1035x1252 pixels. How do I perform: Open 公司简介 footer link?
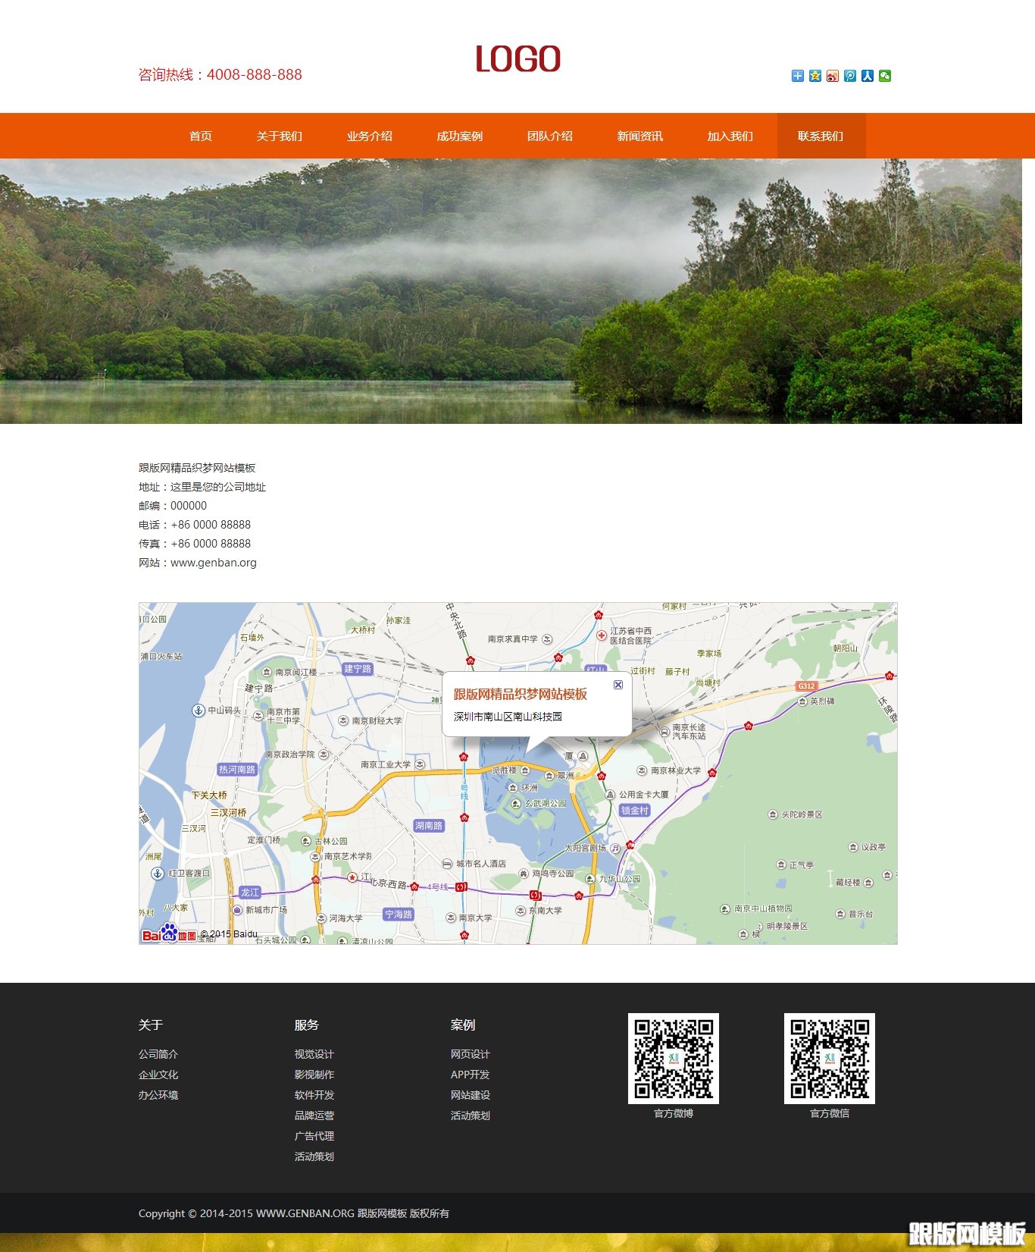click(x=158, y=1054)
